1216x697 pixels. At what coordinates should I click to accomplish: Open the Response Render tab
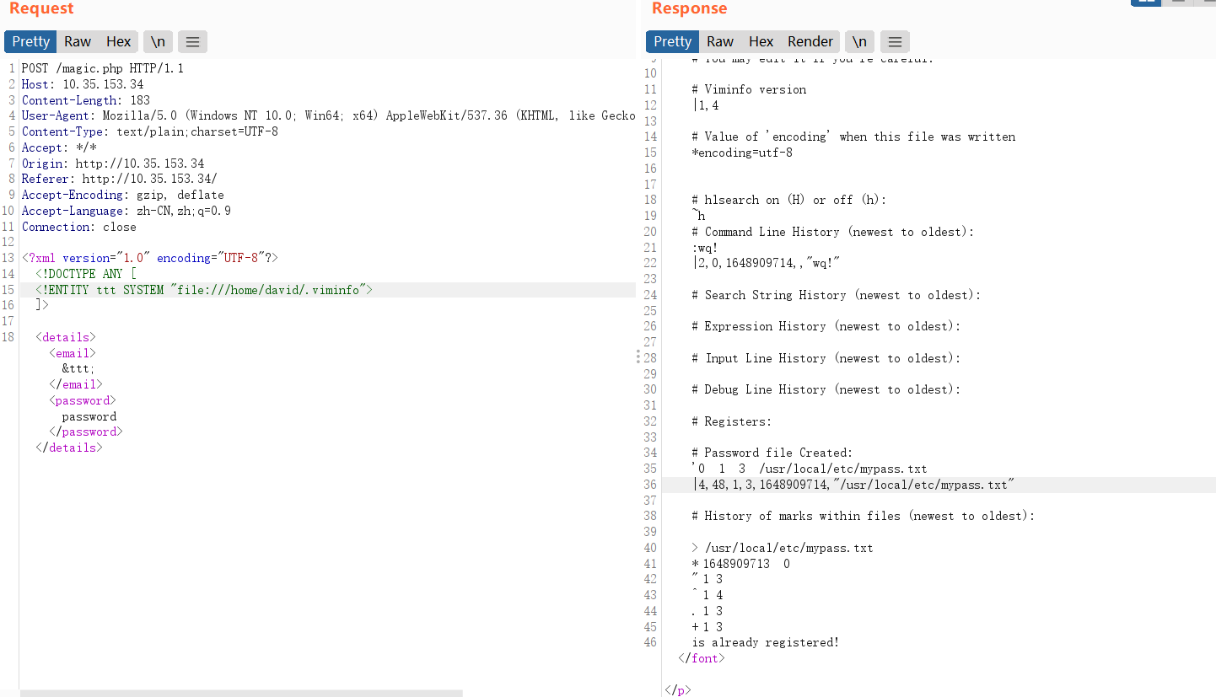click(x=810, y=41)
